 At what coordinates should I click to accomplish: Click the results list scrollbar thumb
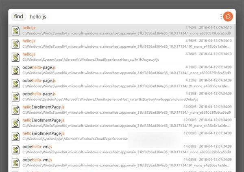pos(235,71)
